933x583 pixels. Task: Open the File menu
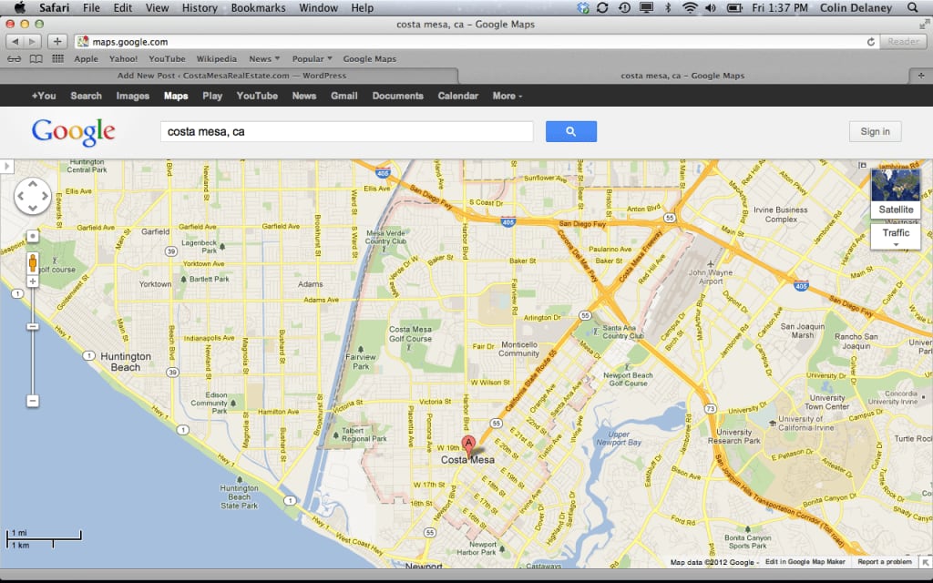point(91,7)
